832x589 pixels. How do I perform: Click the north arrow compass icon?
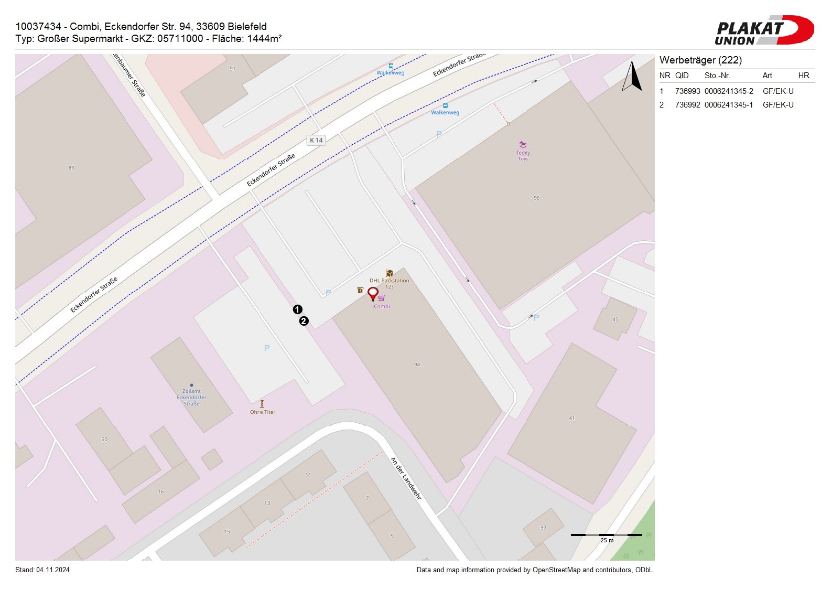[x=632, y=77]
